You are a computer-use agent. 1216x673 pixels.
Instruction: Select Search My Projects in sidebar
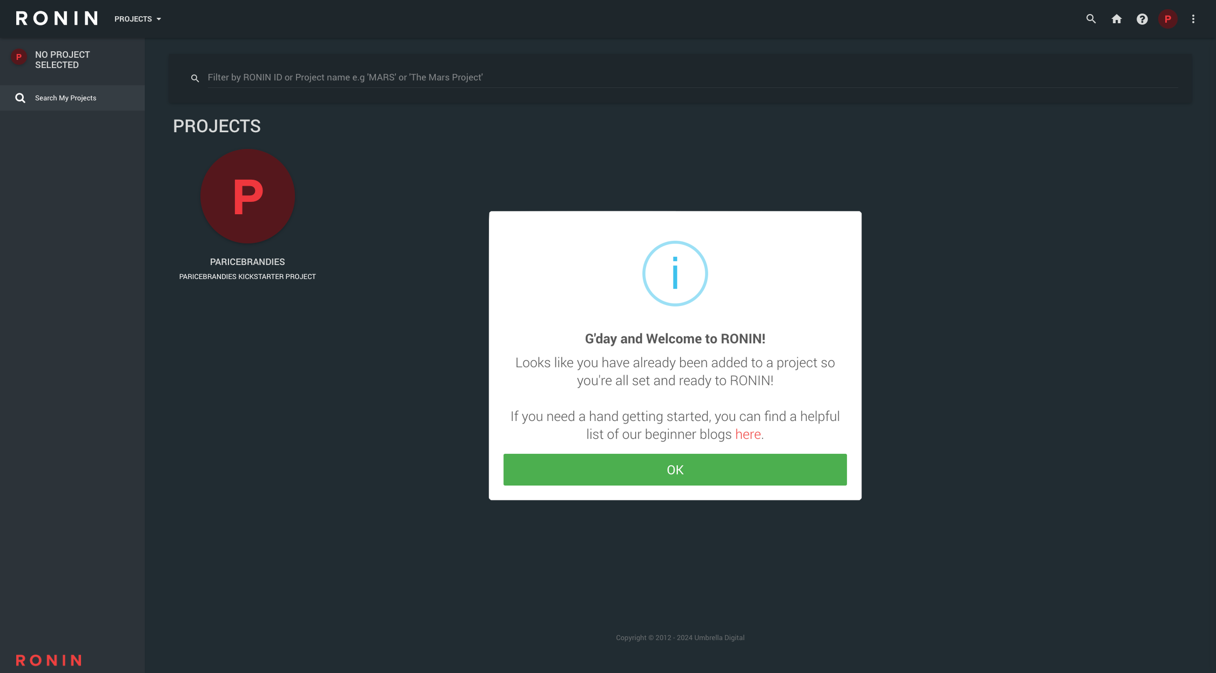click(65, 98)
